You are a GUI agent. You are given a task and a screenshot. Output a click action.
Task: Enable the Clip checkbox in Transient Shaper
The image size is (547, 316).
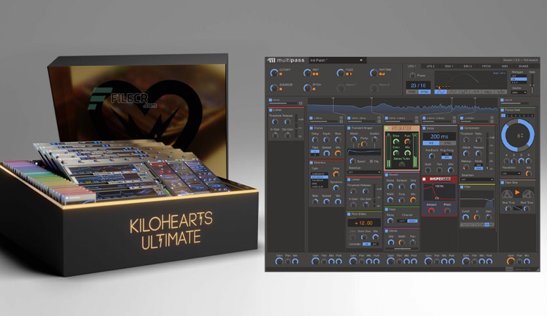(370, 161)
